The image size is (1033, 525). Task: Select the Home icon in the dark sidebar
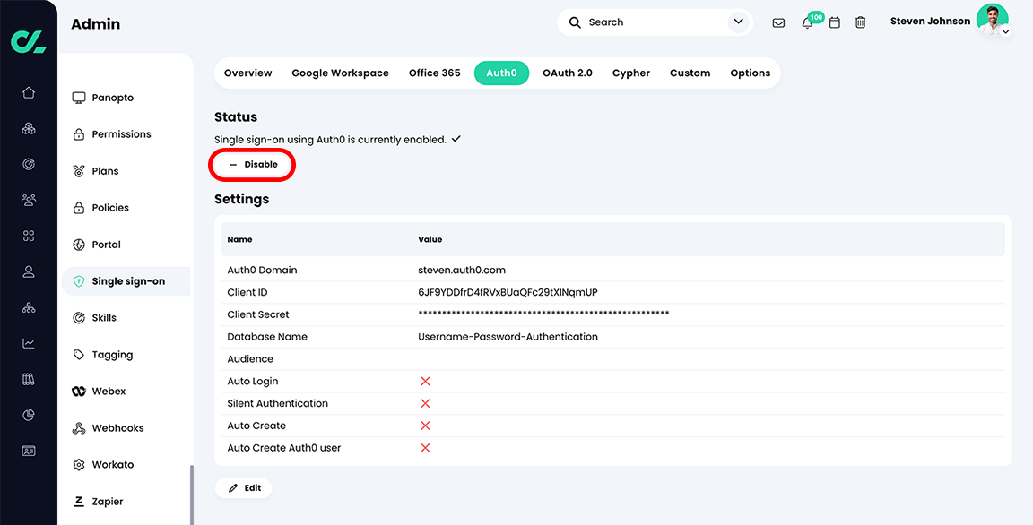pyautogui.click(x=28, y=92)
